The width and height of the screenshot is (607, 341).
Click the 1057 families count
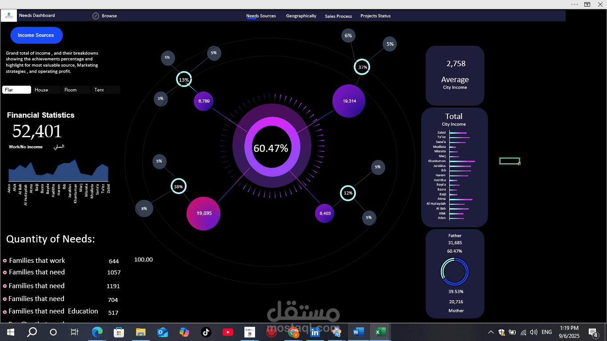pos(114,272)
